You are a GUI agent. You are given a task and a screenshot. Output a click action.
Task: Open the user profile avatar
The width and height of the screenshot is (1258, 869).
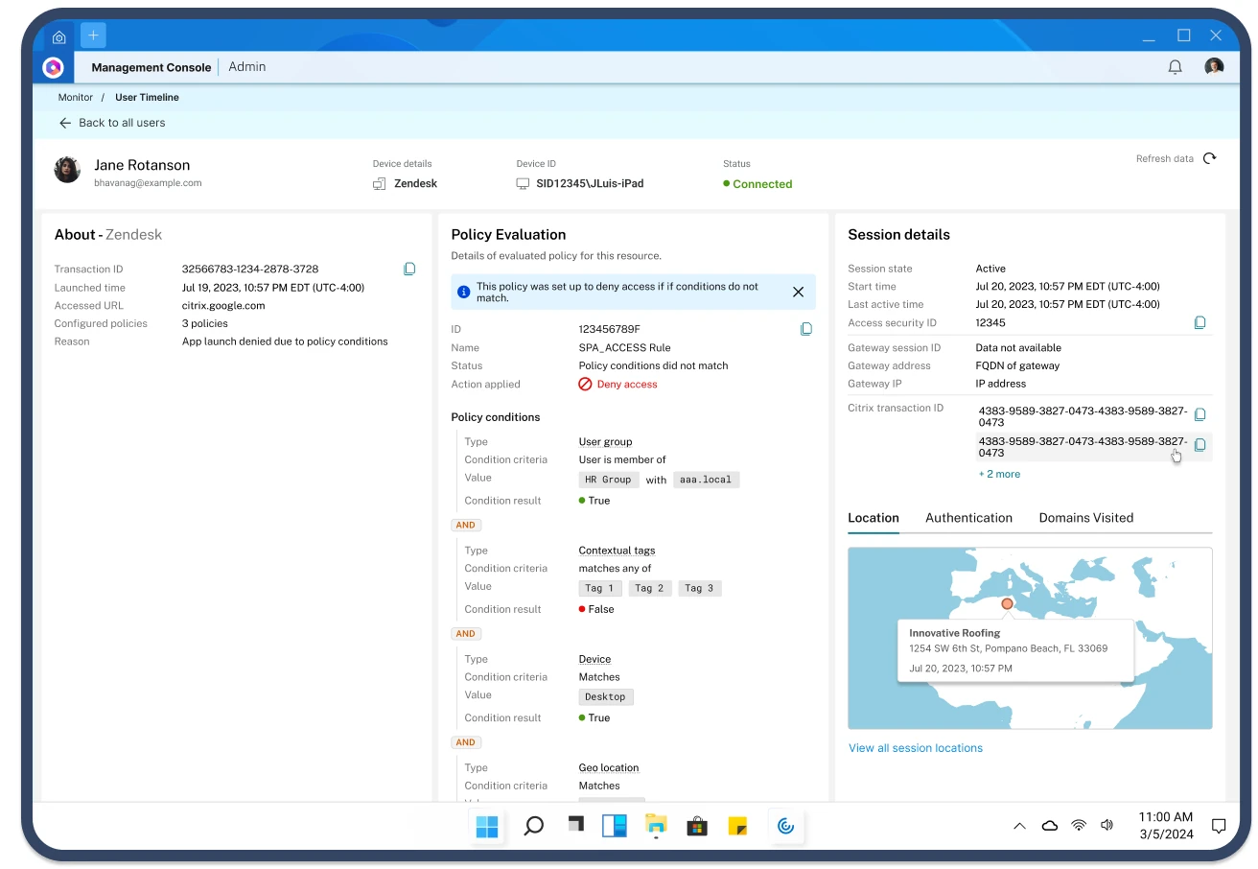tap(1214, 67)
